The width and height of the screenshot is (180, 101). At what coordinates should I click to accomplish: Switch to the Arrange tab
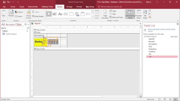(x=69, y=7)
